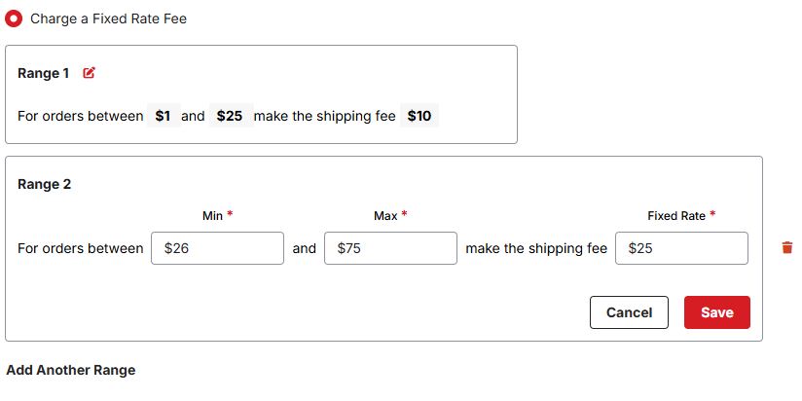Image resolution: width=802 pixels, height=401 pixels.
Task: Click the 'For orders between' text in Range 1
Action: point(80,116)
